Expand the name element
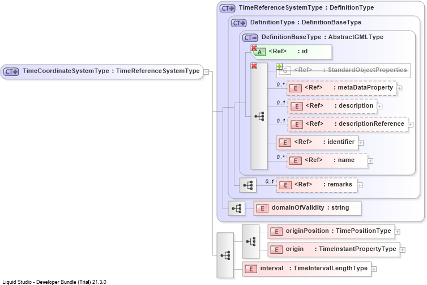This screenshot has width=427, height=285. coord(370,161)
